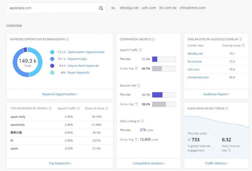Click help icon beside Alexa Rank 90 Day Trend

click(226, 108)
